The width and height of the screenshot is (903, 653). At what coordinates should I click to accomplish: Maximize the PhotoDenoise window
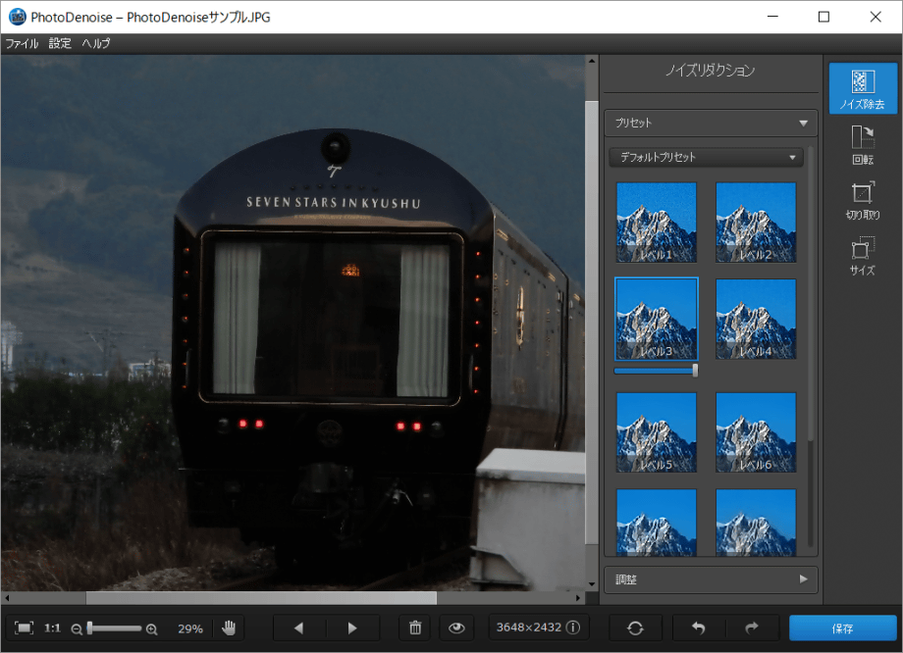[824, 17]
